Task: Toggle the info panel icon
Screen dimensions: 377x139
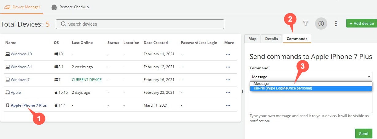Action: 321,24
